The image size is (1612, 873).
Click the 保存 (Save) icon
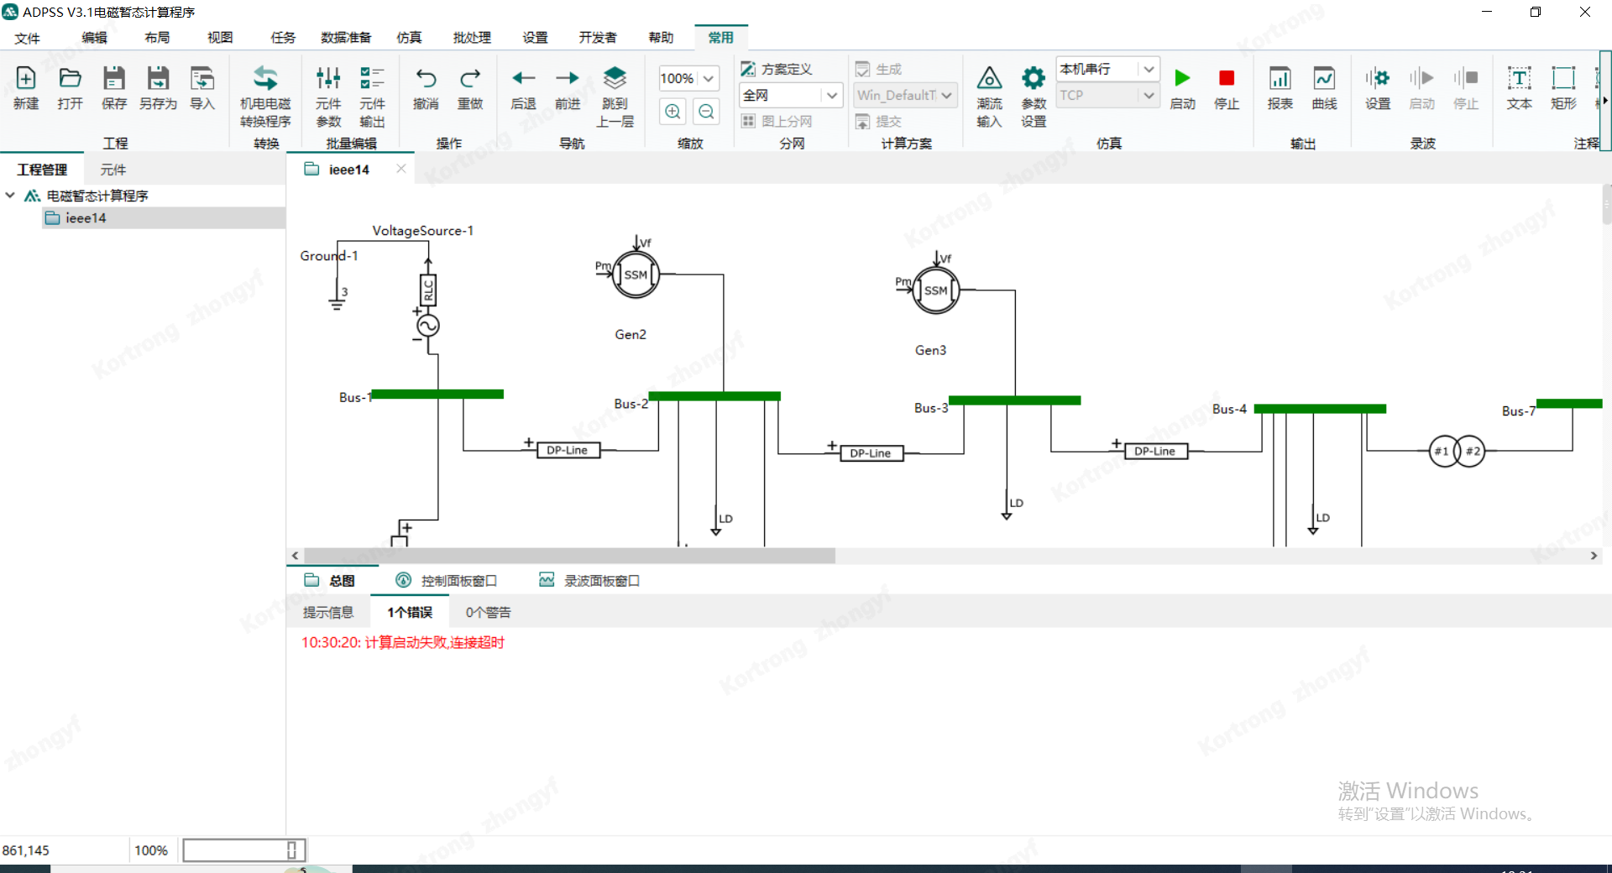tap(113, 79)
